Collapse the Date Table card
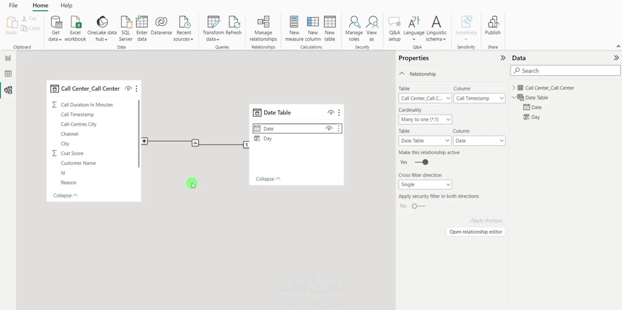This screenshot has width=622, height=310. pyautogui.click(x=268, y=179)
